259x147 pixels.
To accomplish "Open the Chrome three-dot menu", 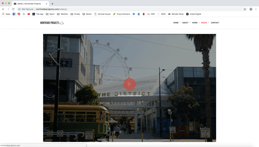I will coord(256,9).
